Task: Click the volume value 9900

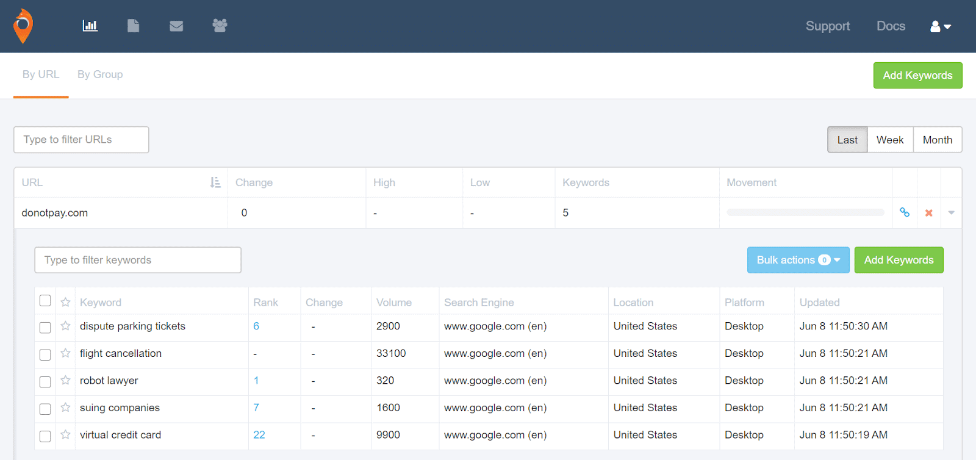Action: (x=388, y=435)
